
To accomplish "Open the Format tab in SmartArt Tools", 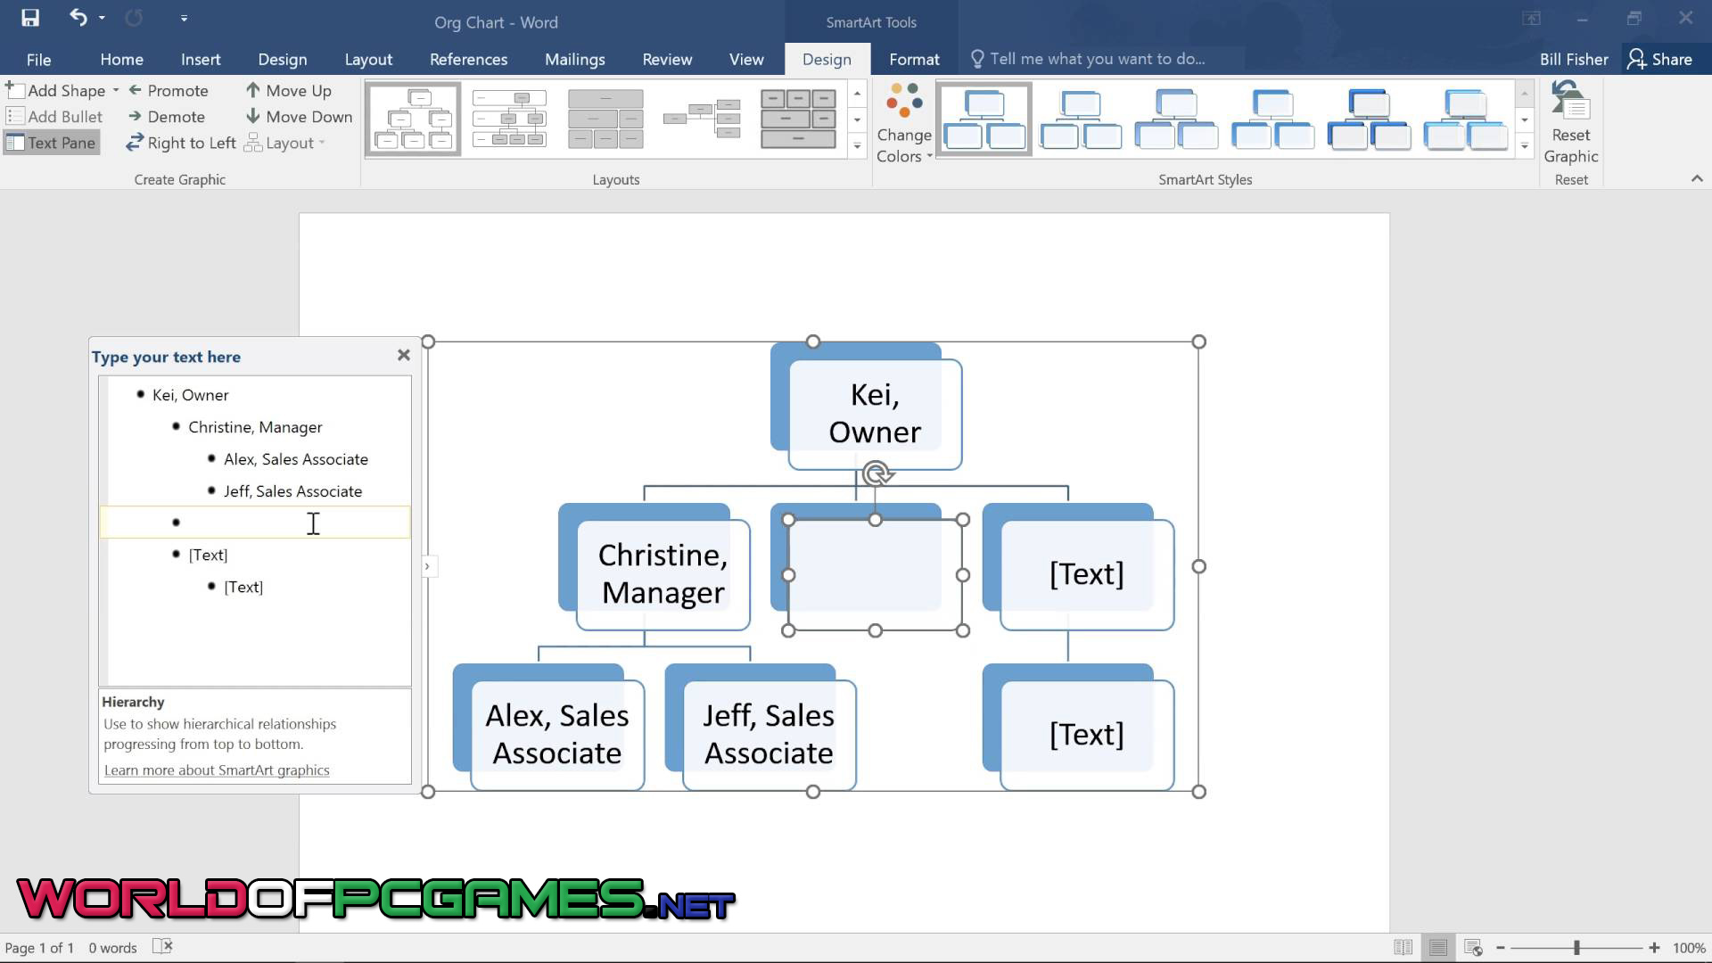I will click(915, 59).
